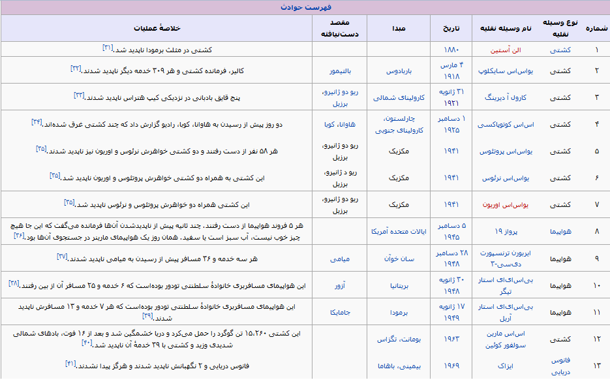Click the 'کشتی' link in the الن آستین row

(x=560, y=50)
